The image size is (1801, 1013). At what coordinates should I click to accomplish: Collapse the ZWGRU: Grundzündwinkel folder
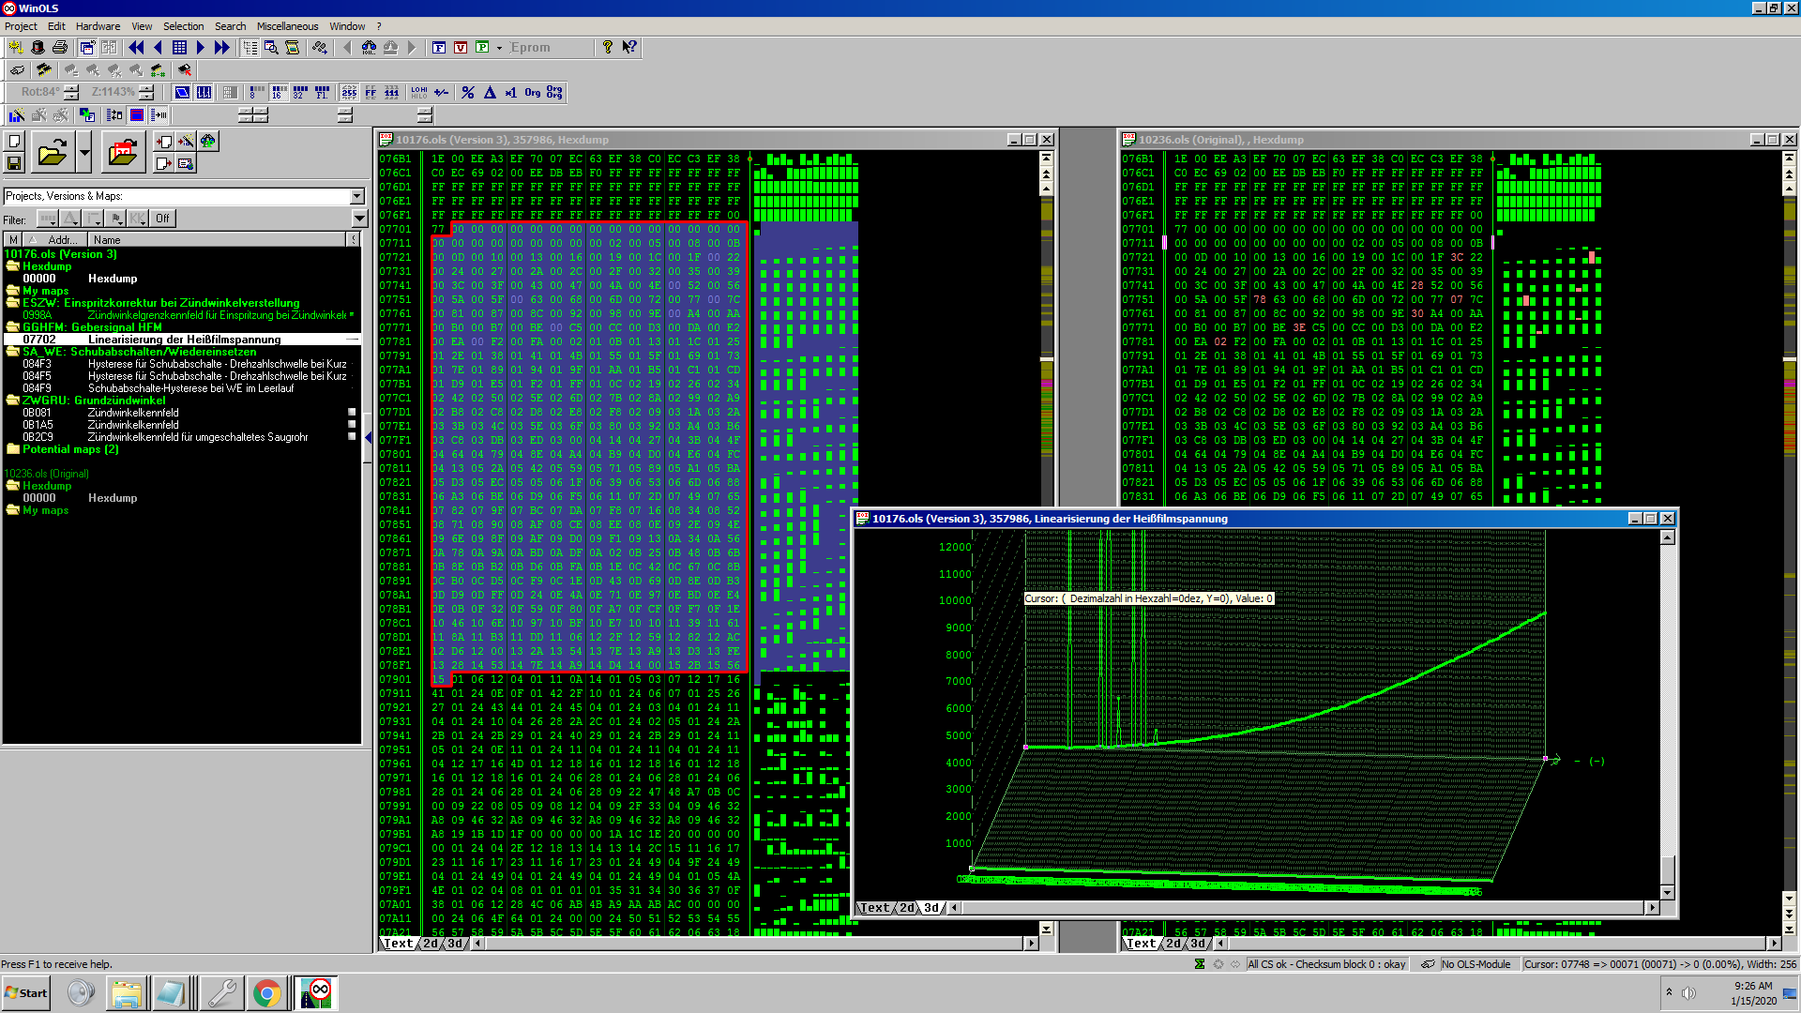pos(13,401)
